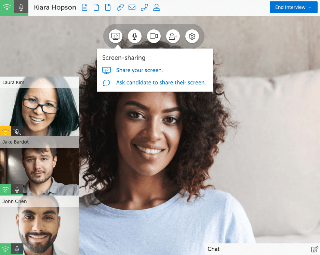Unmute Laura Kim's microphone
The image size is (320, 255).
17,131
